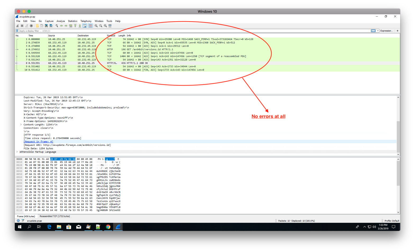Stop the running capture
The height and width of the screenshot is (252, 415).
pos(22,26)
